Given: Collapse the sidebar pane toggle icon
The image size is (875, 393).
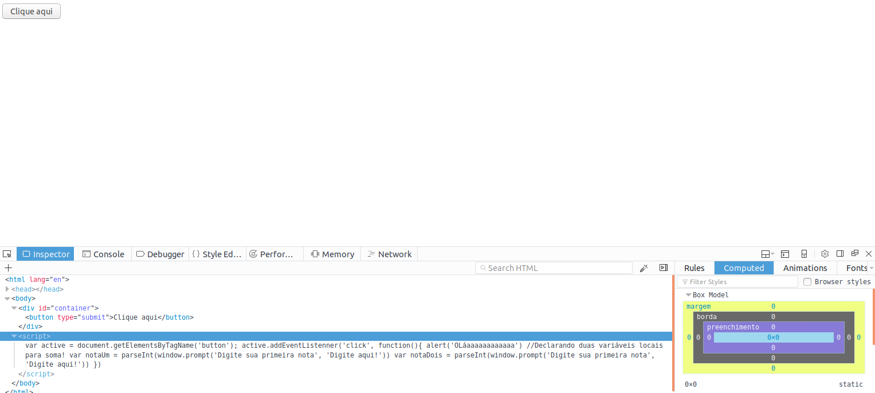Looking at the screenshot, I should [664, 268].
